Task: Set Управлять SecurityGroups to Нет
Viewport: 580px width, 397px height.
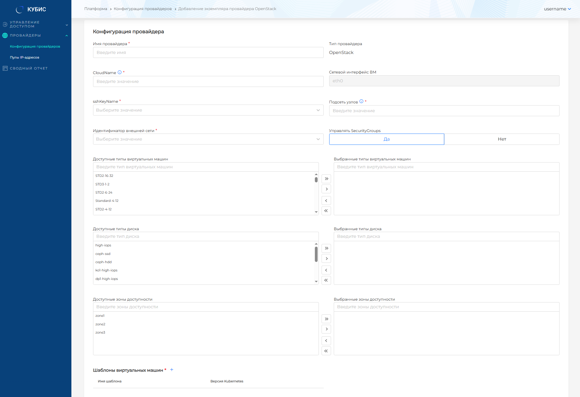Action: (502, 139)
